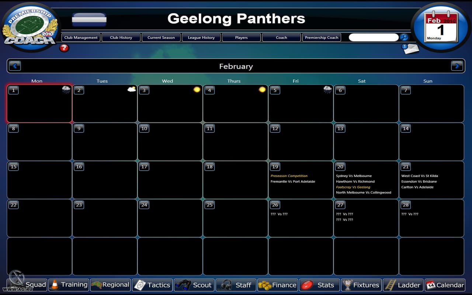This screenshot has height=295, width=472.
Task: Open the Premiership Coach menu
Action: (x=322, y=37)
